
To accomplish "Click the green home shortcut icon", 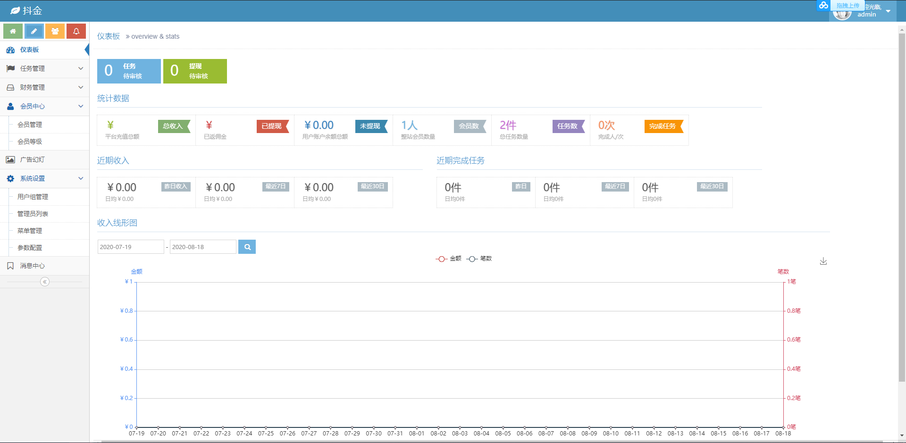I will 13,31.
